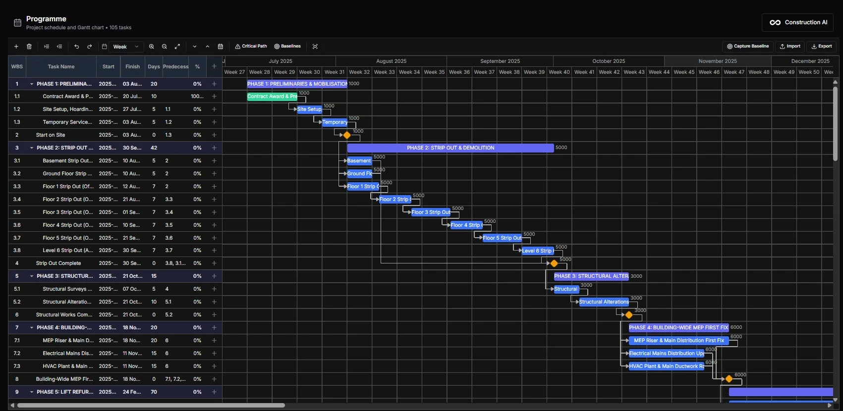
Task: Toggle the Baselines display
Action: [x=287, y=46]
